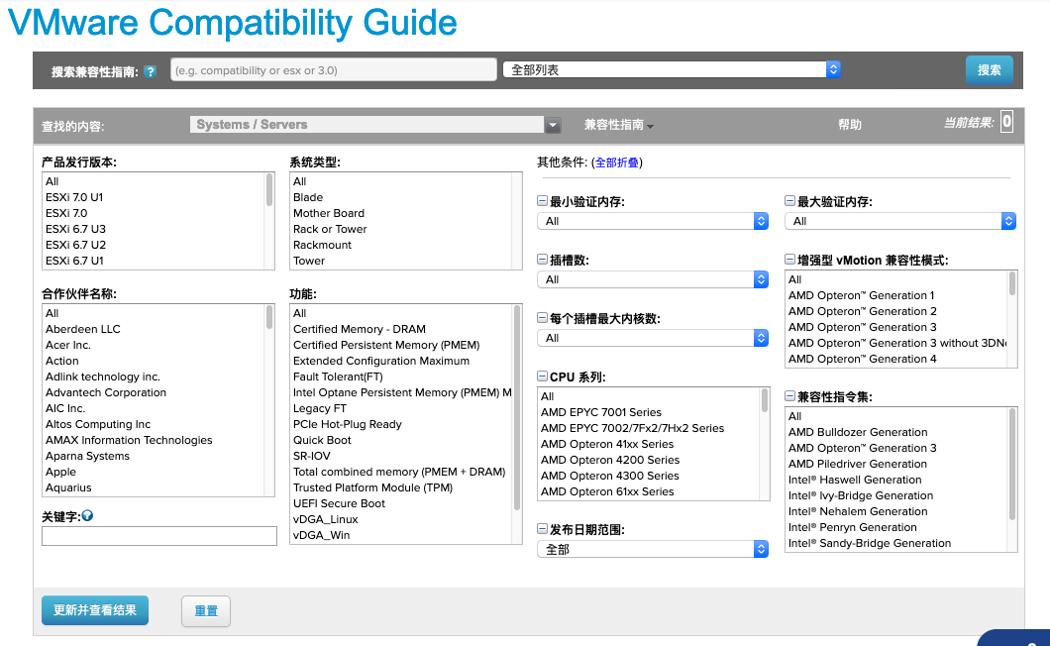
Task: Click the 重置 reset button
Action: pyautogui.click(x=206, y=611)
